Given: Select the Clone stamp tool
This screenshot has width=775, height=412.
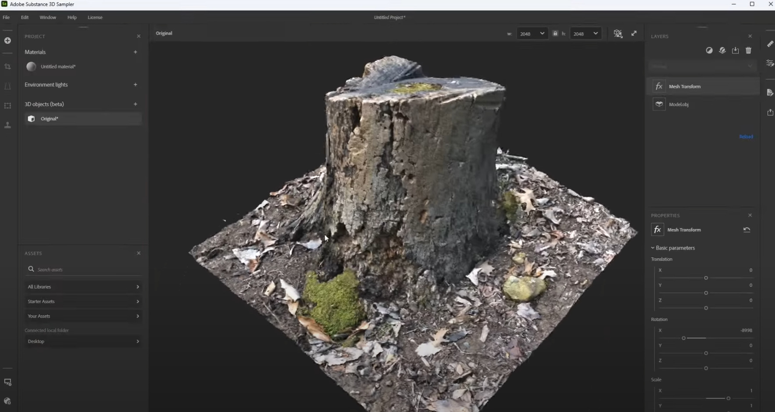Looking at the screenshot, I should [7, 125].
